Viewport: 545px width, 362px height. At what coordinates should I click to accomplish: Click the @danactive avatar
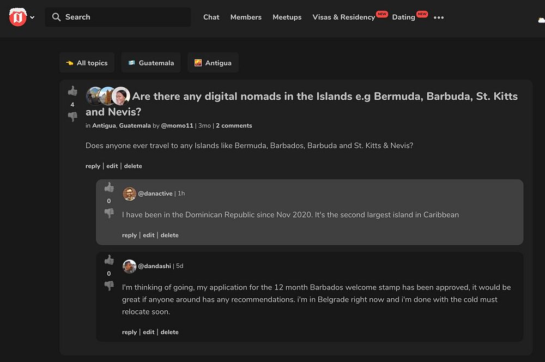[x=129, y=194]
